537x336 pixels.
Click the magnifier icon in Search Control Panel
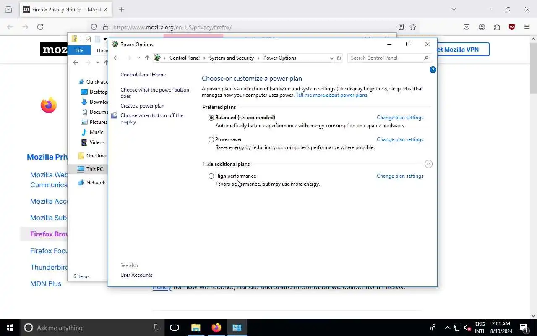tap(426, 58)
